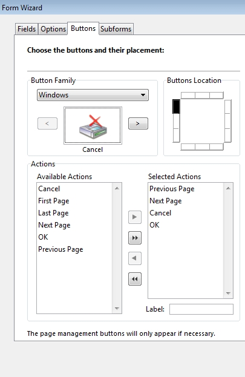Choose the bottom-right button location cell

coord(217,146)
